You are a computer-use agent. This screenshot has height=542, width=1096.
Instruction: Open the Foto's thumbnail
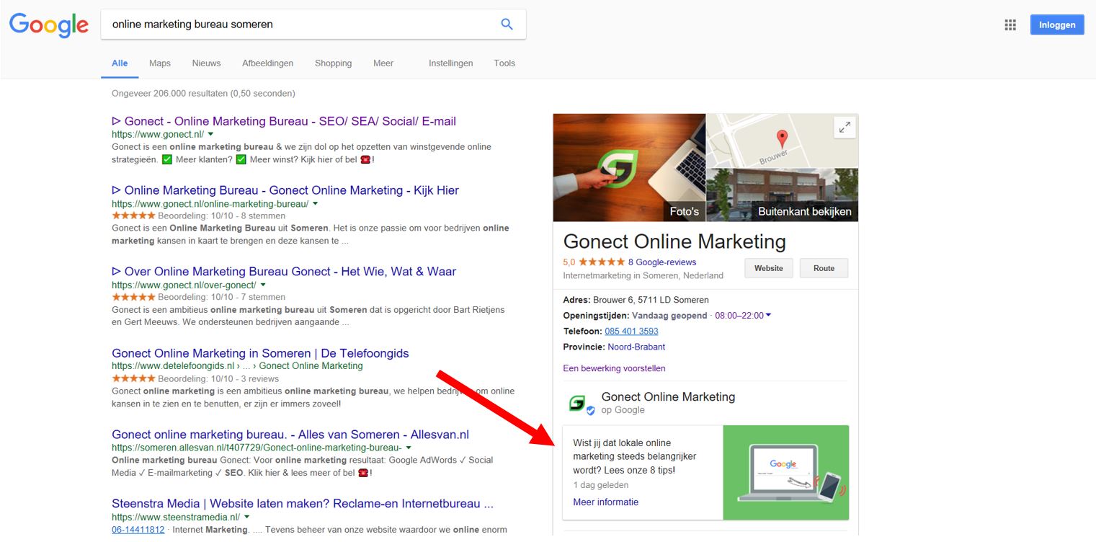click(629, 167)
